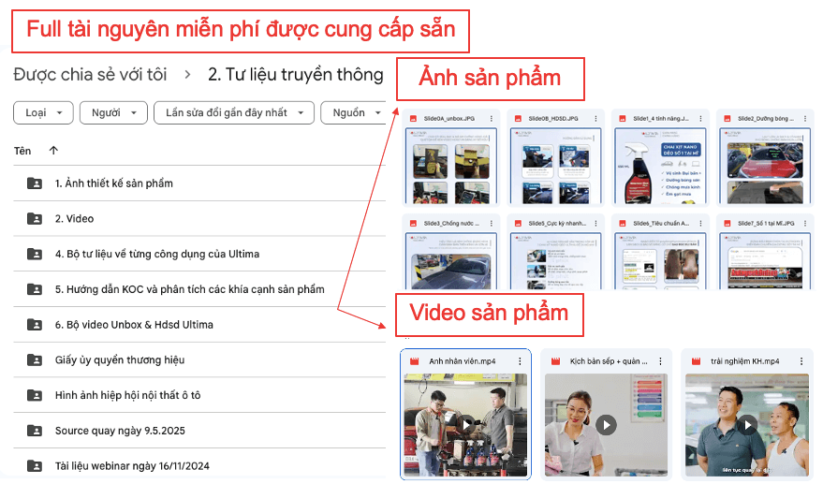Click the breadcrumb chevron separator
Image resolution: width=823 pixels, height=484 pixels.
tap(187, 75)
